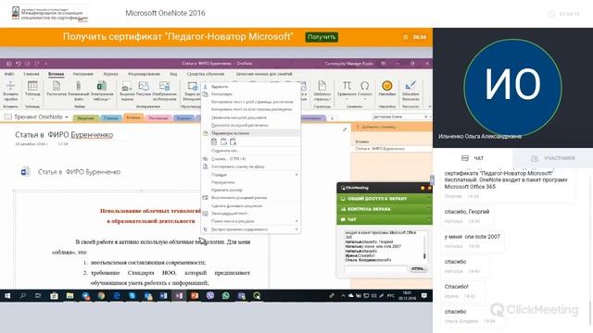Select the ФИРО Буренченко page in page list

pyautogui.click(x=392, y=149)
